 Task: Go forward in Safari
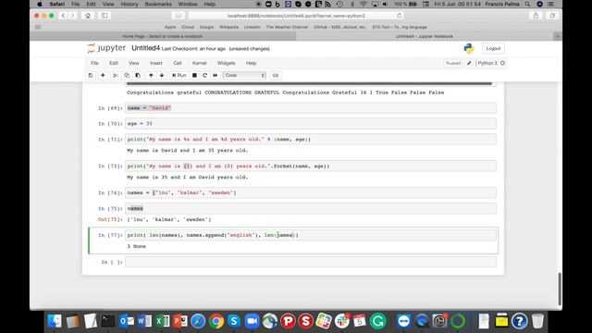(x=72, y=16)
